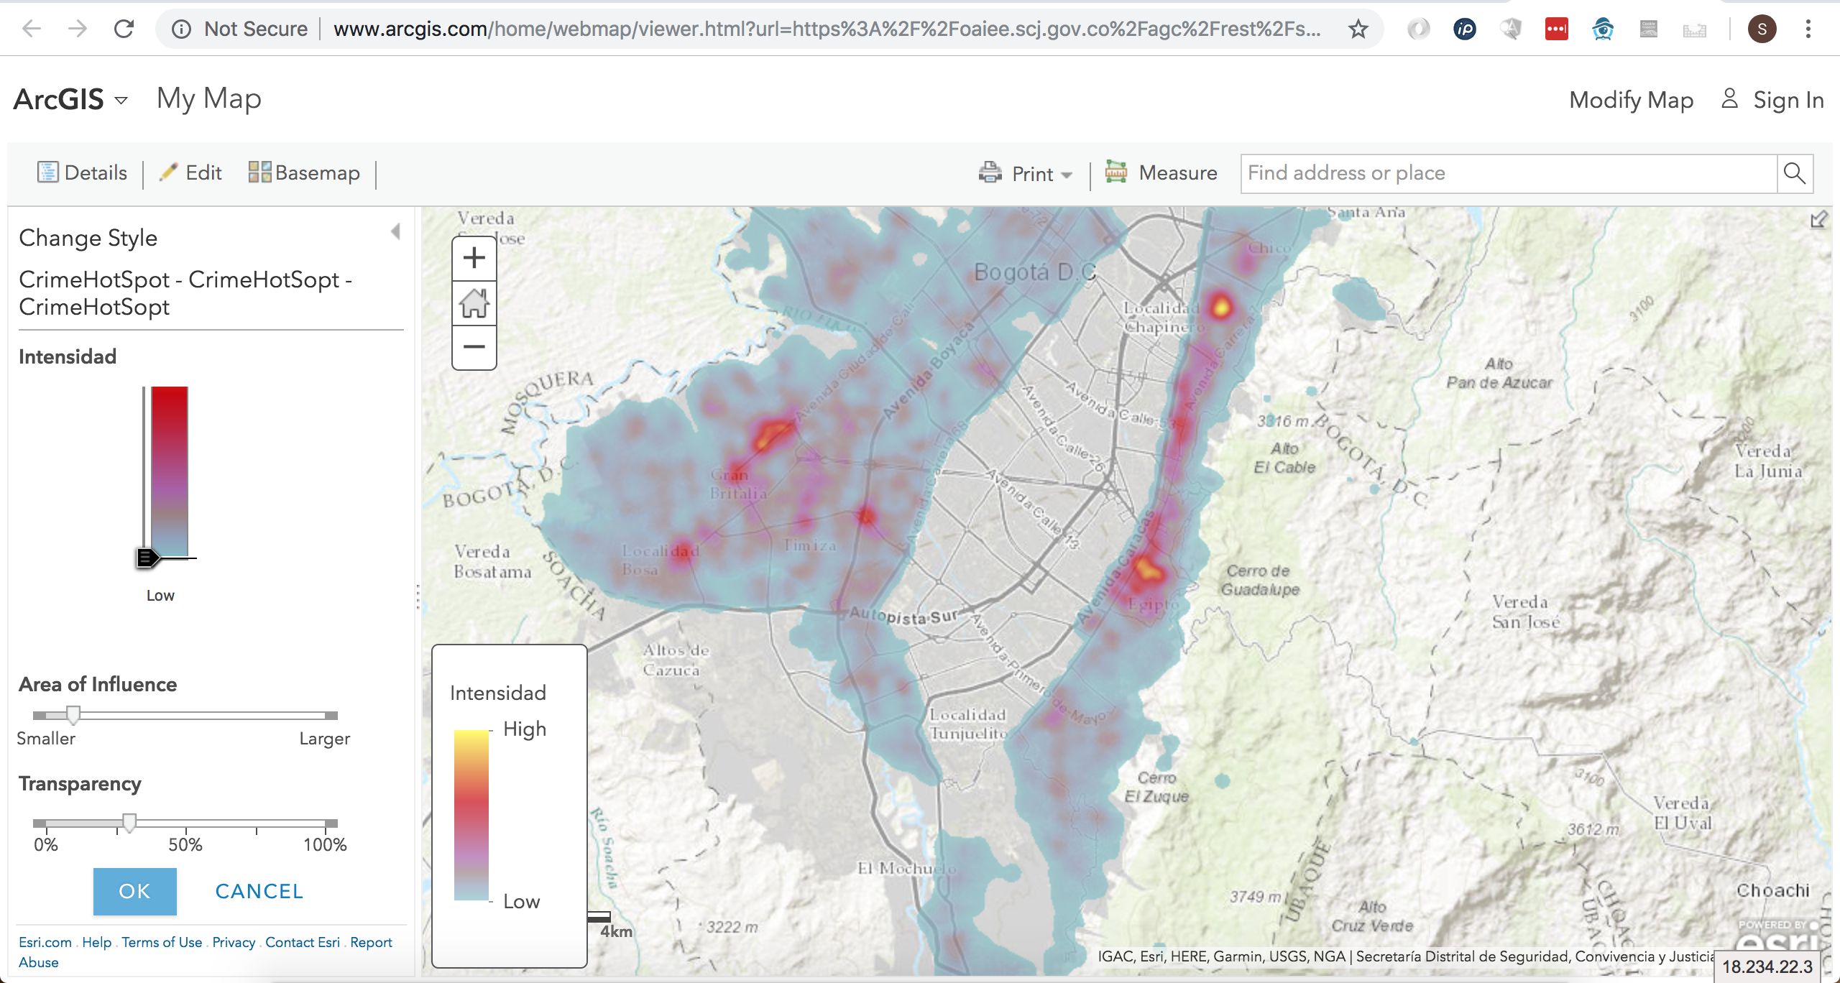Click the Print button

point(1016,173)
